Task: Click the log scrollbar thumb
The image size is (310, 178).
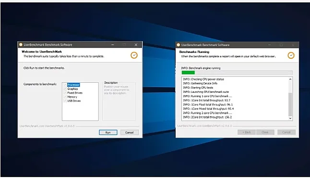Action: coord(290,104)
